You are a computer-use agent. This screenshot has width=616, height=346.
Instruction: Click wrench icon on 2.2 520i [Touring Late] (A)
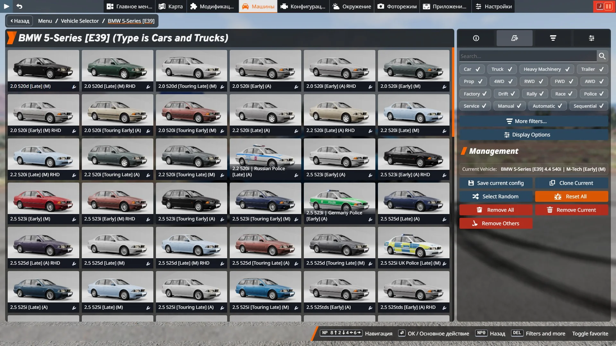coord(148,175)
